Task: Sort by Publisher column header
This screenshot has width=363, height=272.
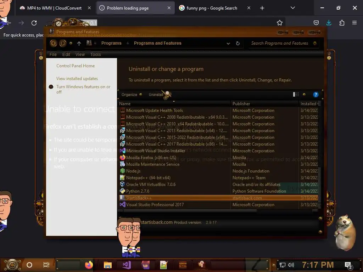Action: pyautogui.click(x=264, y=104)
